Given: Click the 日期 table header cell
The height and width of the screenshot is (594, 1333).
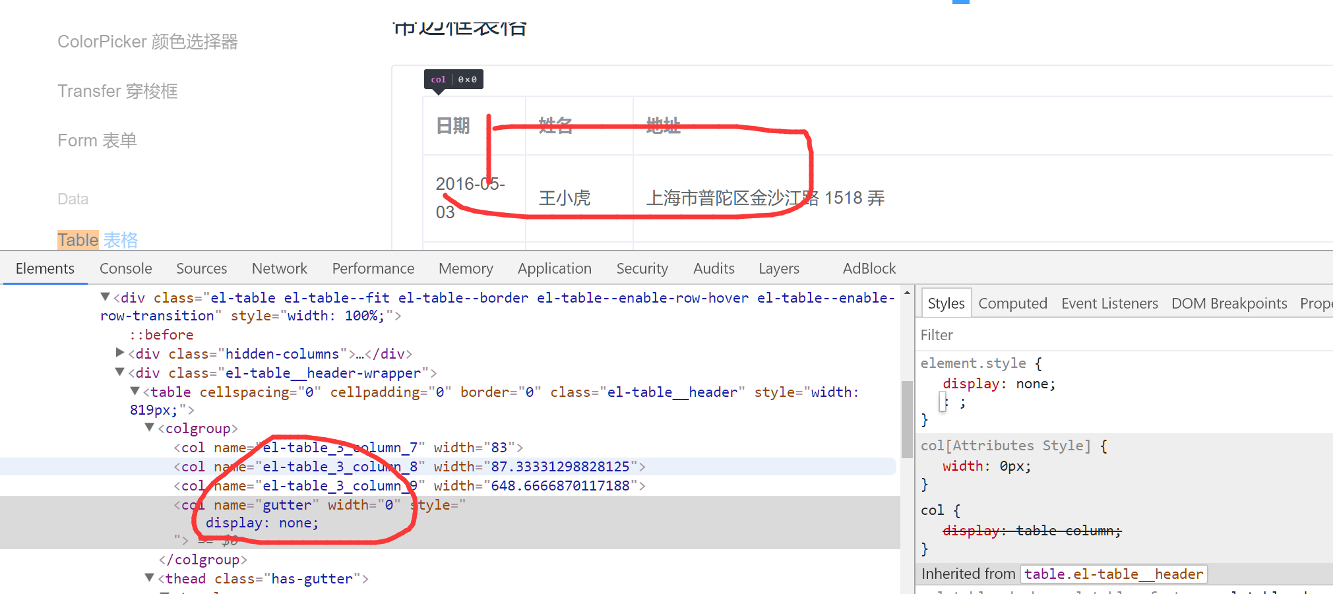Looking at the screenshot, I should tap(474, 125).
